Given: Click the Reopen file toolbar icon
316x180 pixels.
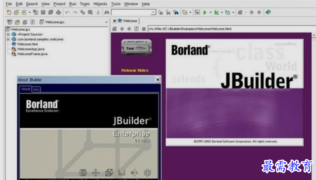Looking at the screenshot, I should point(24,12).
